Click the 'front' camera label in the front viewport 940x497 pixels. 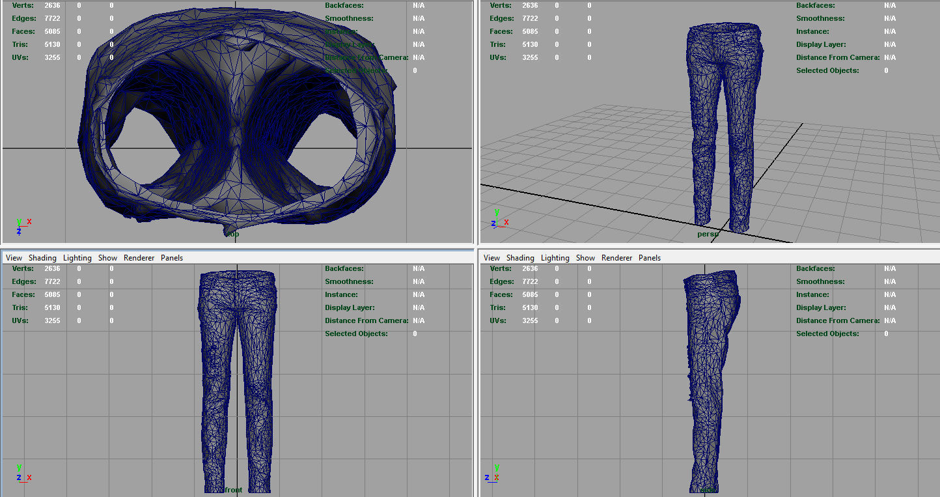click(233, 490)
